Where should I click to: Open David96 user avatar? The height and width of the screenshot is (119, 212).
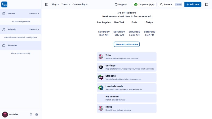(5, 115)
